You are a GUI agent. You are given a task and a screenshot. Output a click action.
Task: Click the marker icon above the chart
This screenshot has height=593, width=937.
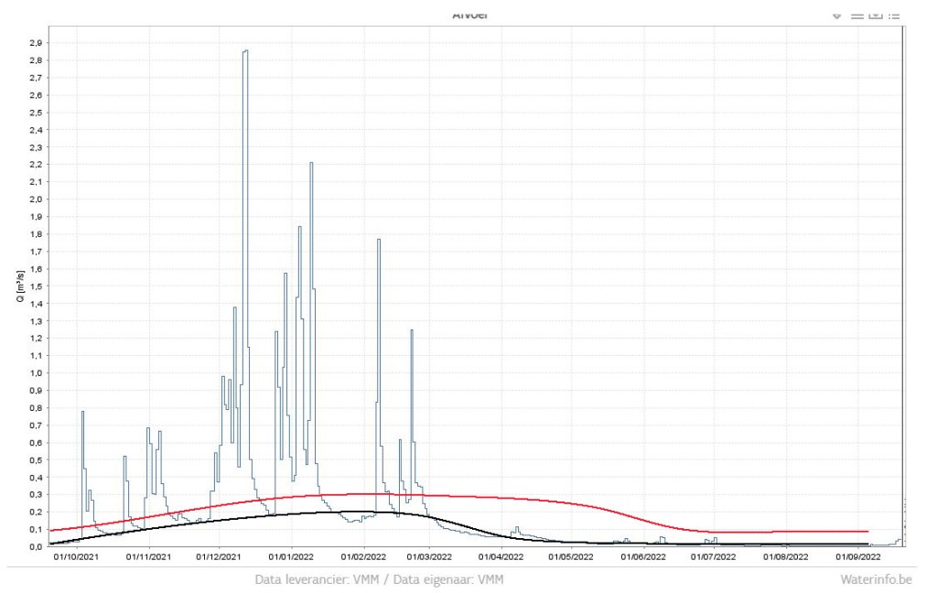coord(837,16)
